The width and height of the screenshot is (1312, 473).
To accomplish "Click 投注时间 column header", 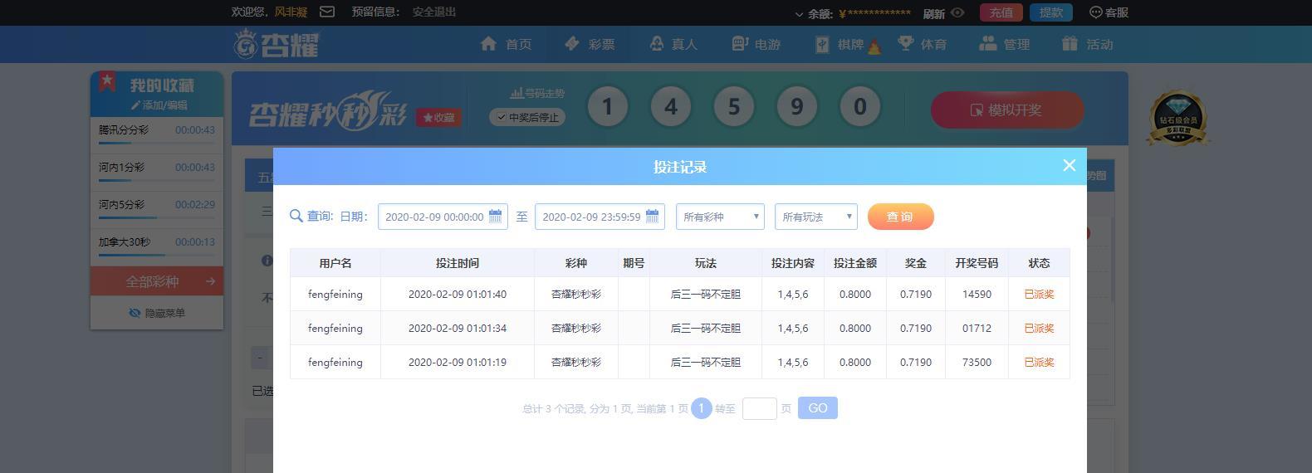I will tap(458, 263).
